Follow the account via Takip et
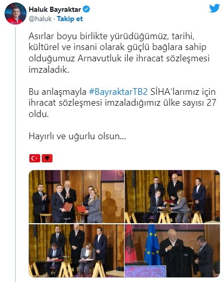The width and height of the screenshot is (224, 282). click(70, 19)
